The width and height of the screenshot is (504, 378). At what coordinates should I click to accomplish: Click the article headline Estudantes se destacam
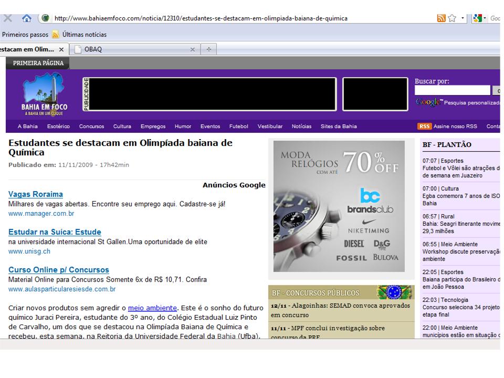coord(120,148)
